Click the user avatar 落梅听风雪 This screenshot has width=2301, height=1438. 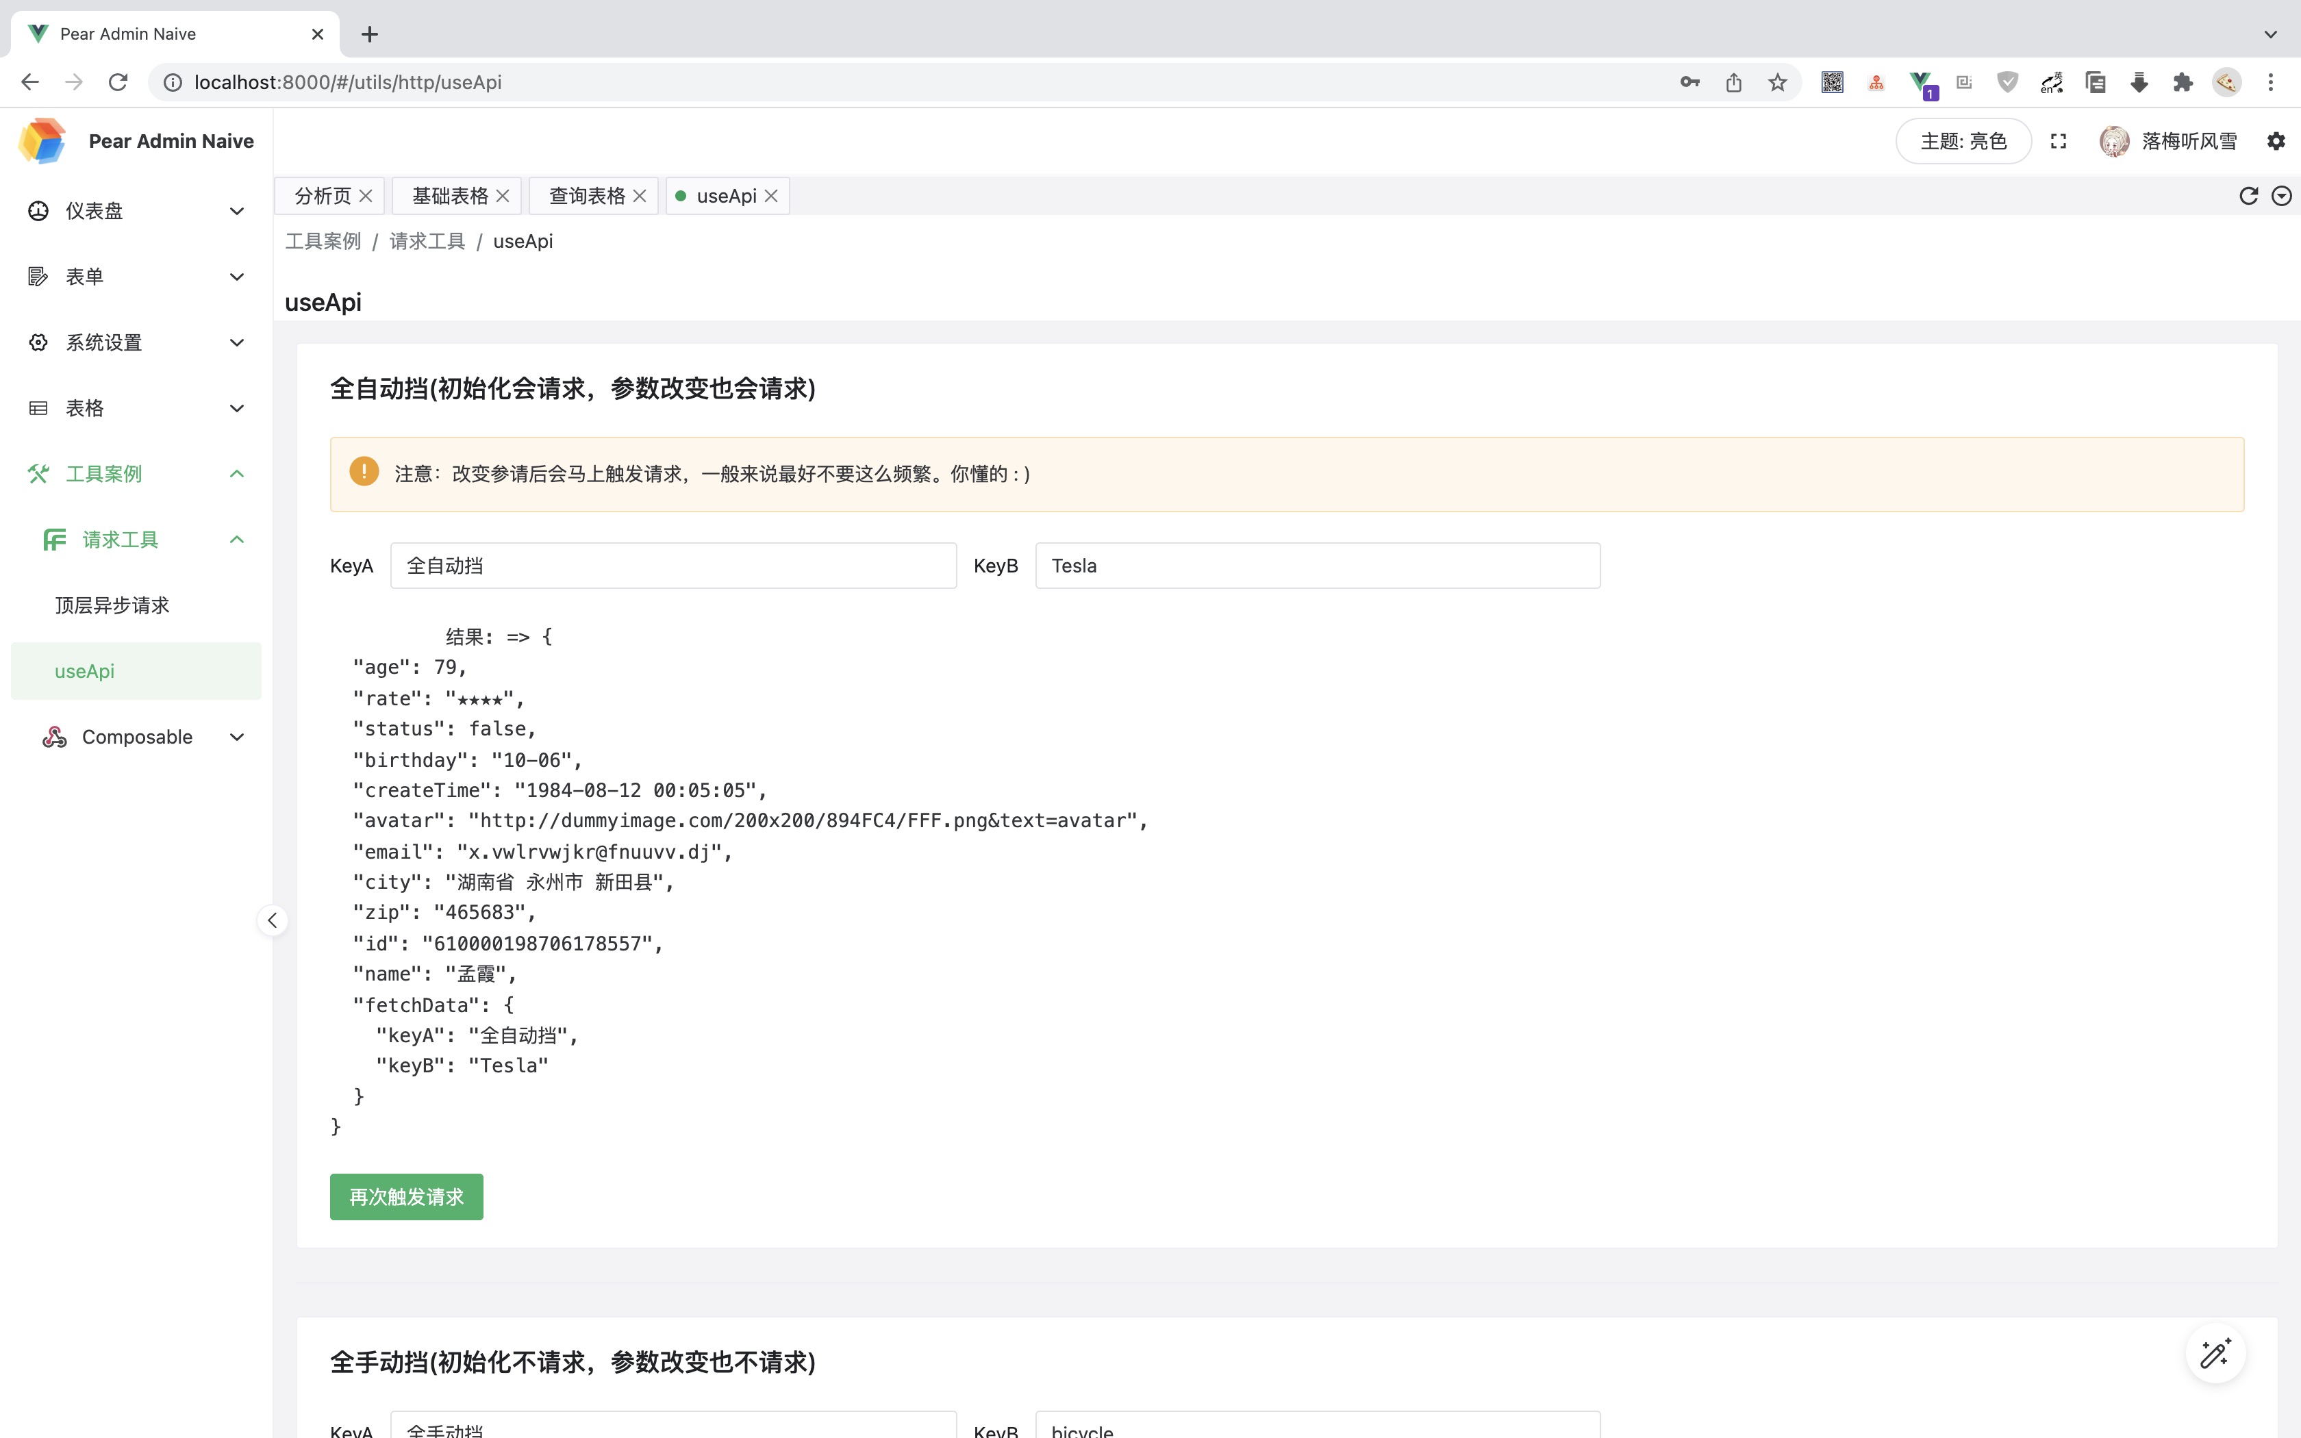point(2115,141)
